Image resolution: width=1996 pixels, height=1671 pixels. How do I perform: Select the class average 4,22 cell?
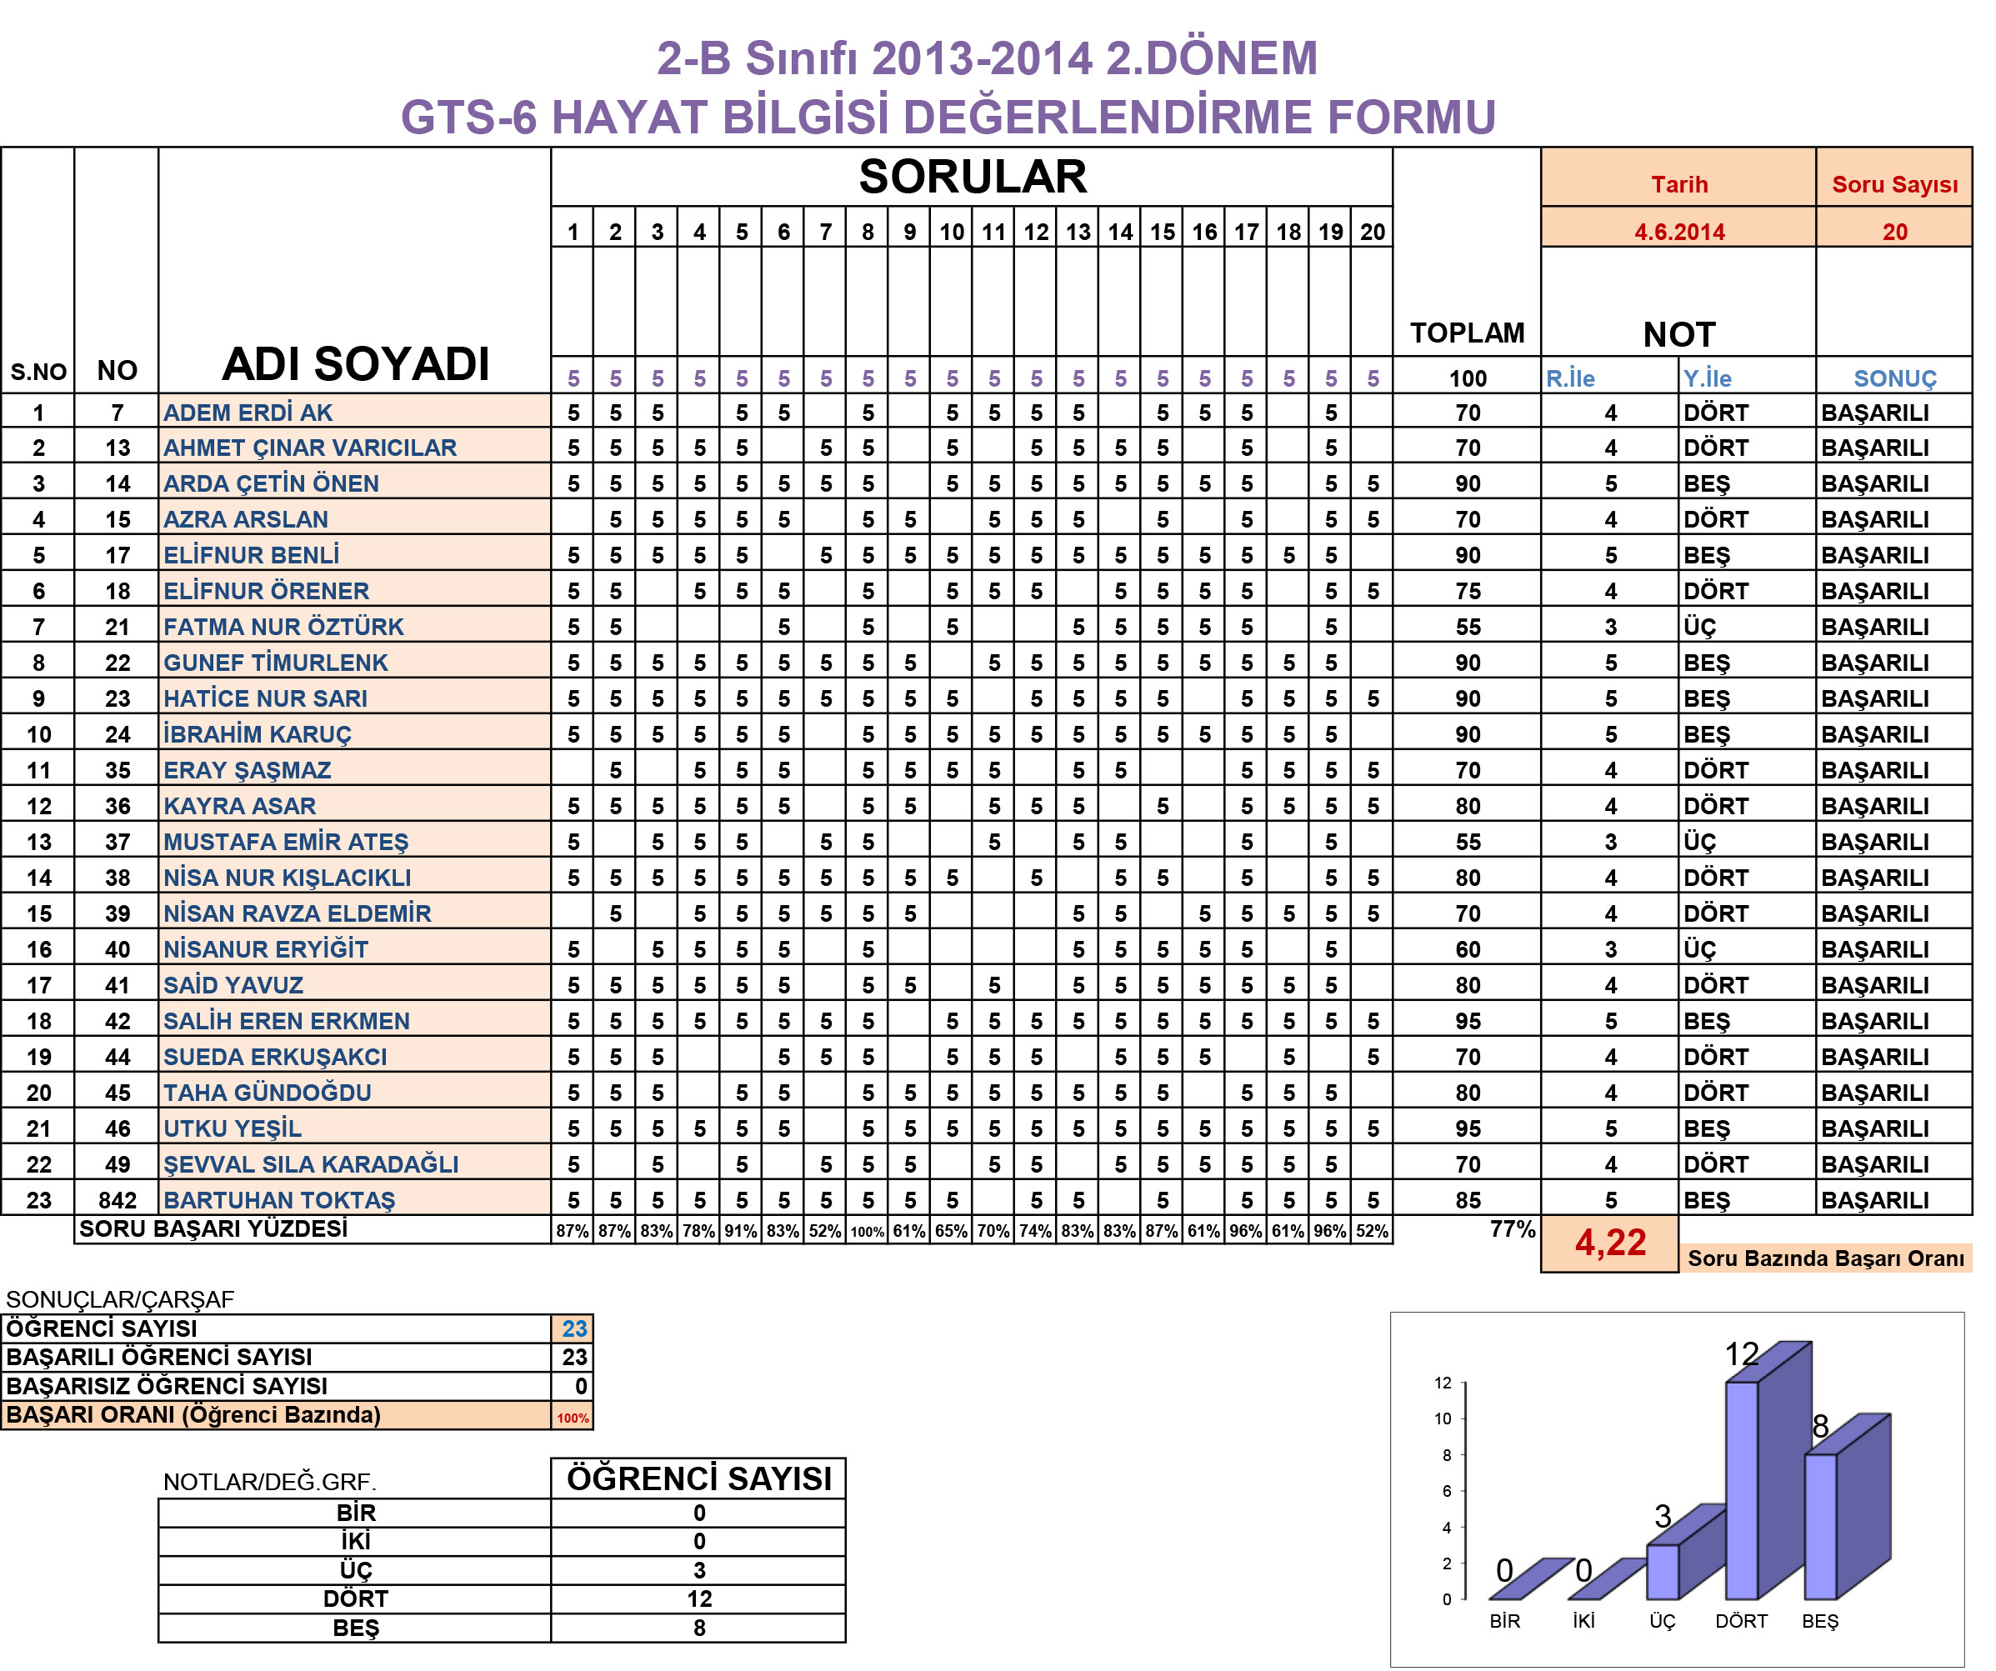[1610, 1243]
